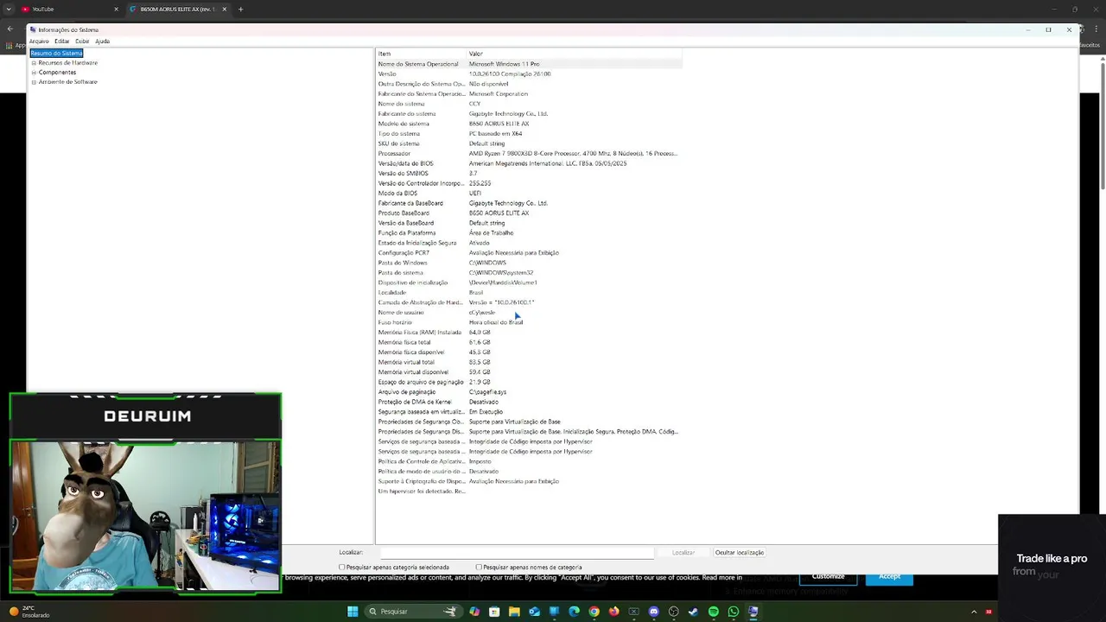Launch Microsoft Edge from the taskbar

point(574,612)
